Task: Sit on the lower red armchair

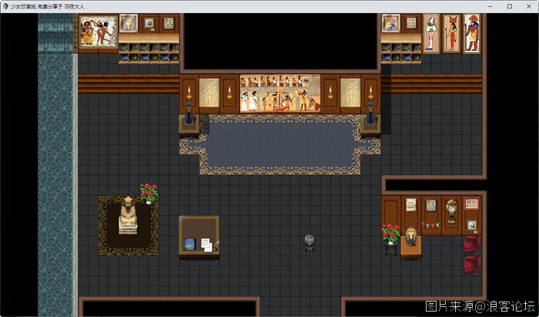Action: click(472, 265)
